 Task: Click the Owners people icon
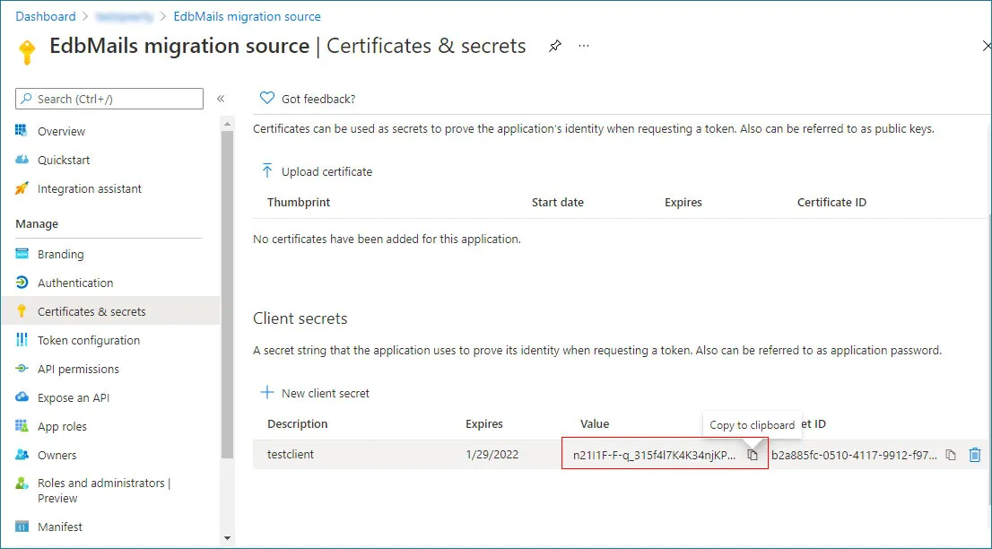click(x=22, y=455)
